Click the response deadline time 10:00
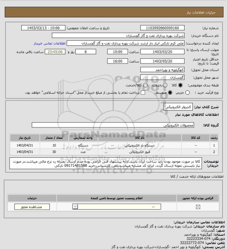Screen dimensions: 227x249 (117, 52)
